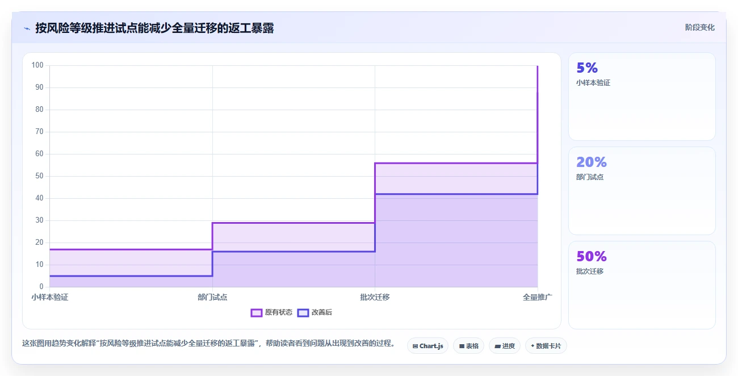The height and width of the screenshot is (376, 738).
Task: Click the 部门试点 x-axis label
Action: tap(212, 297)
